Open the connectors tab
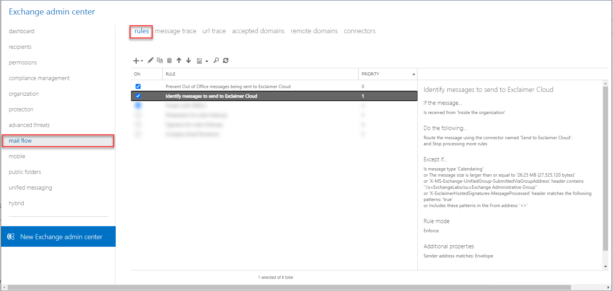The height and width of the screenshot is (291, 613). tap(359, 31)
